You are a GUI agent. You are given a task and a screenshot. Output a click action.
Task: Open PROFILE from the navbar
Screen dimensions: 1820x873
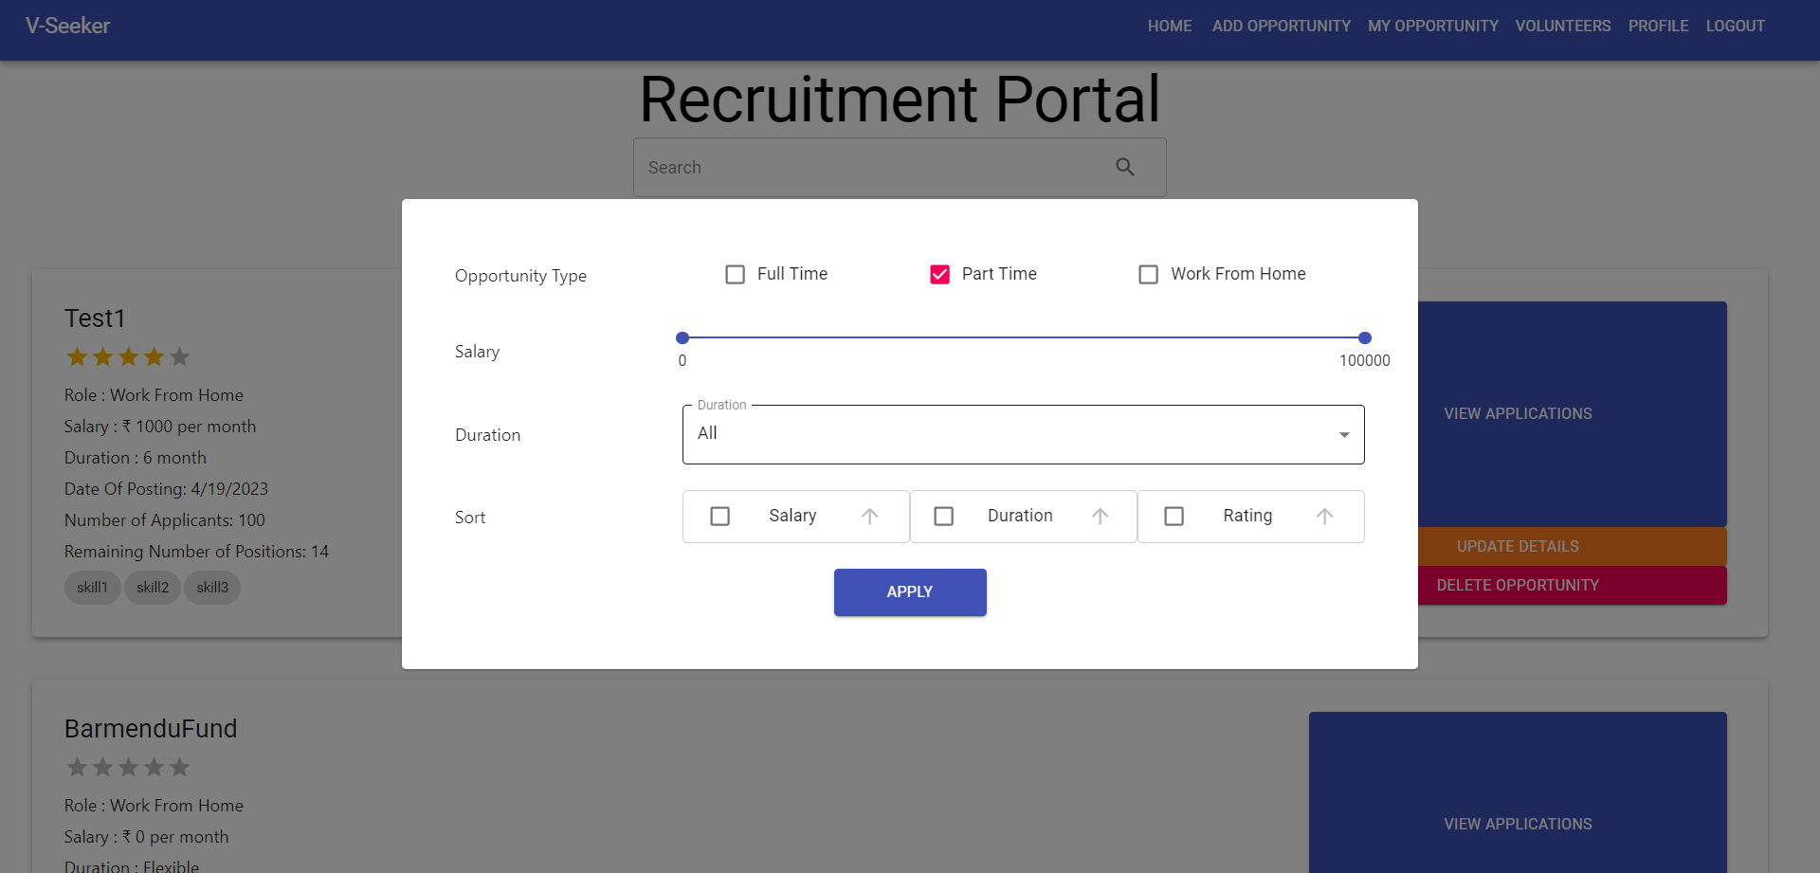1658,27
